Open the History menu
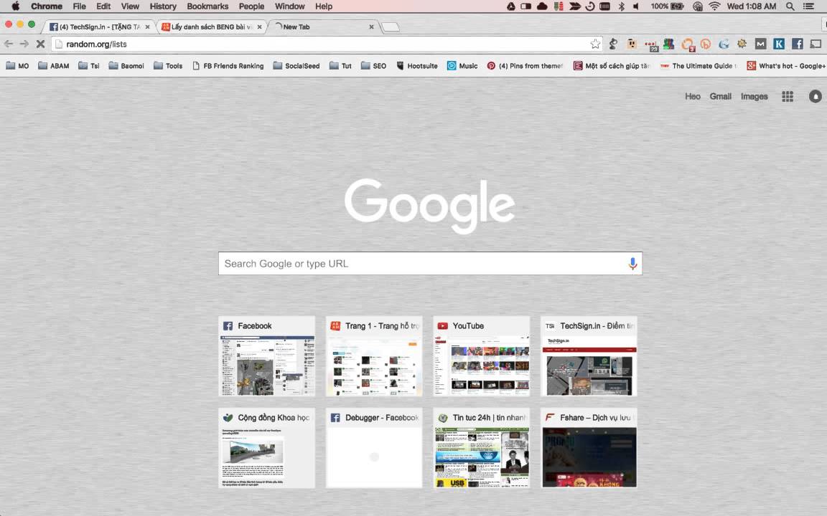The width and height of the screenshot is (827, 516). pyautogui.click(x=163, y=6)
